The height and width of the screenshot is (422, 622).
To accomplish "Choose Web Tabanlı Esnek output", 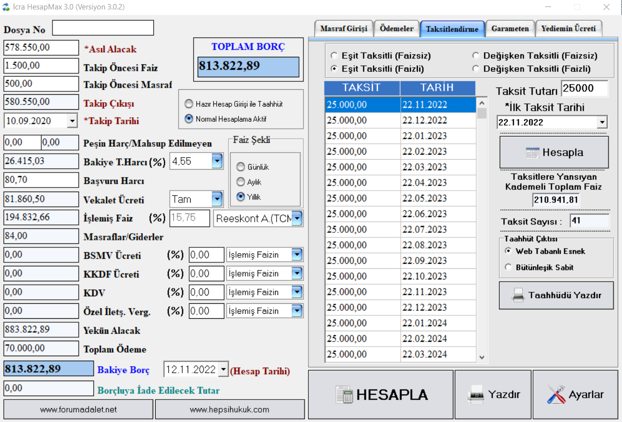I will click(x=508, y=251).
